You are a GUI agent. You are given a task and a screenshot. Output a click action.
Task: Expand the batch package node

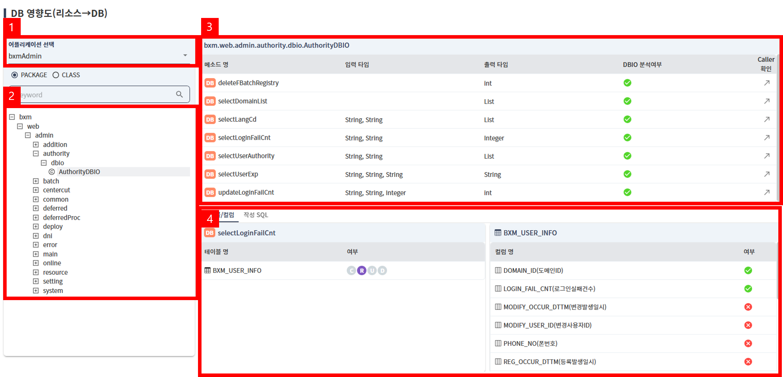36,181
